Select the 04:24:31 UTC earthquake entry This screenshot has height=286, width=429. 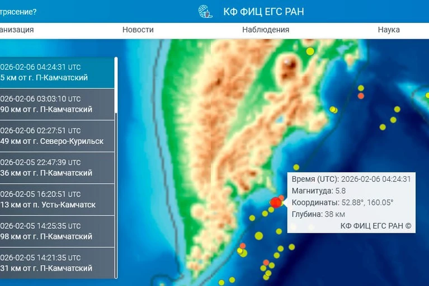[x=56, y=73]
